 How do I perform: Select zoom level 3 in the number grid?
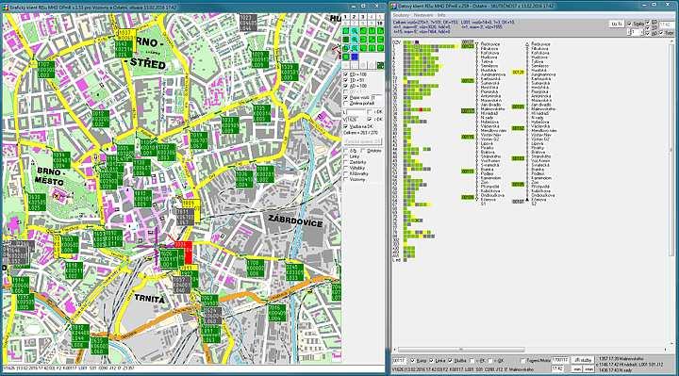(363, 17)
